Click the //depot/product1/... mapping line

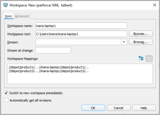coord(49,67)
